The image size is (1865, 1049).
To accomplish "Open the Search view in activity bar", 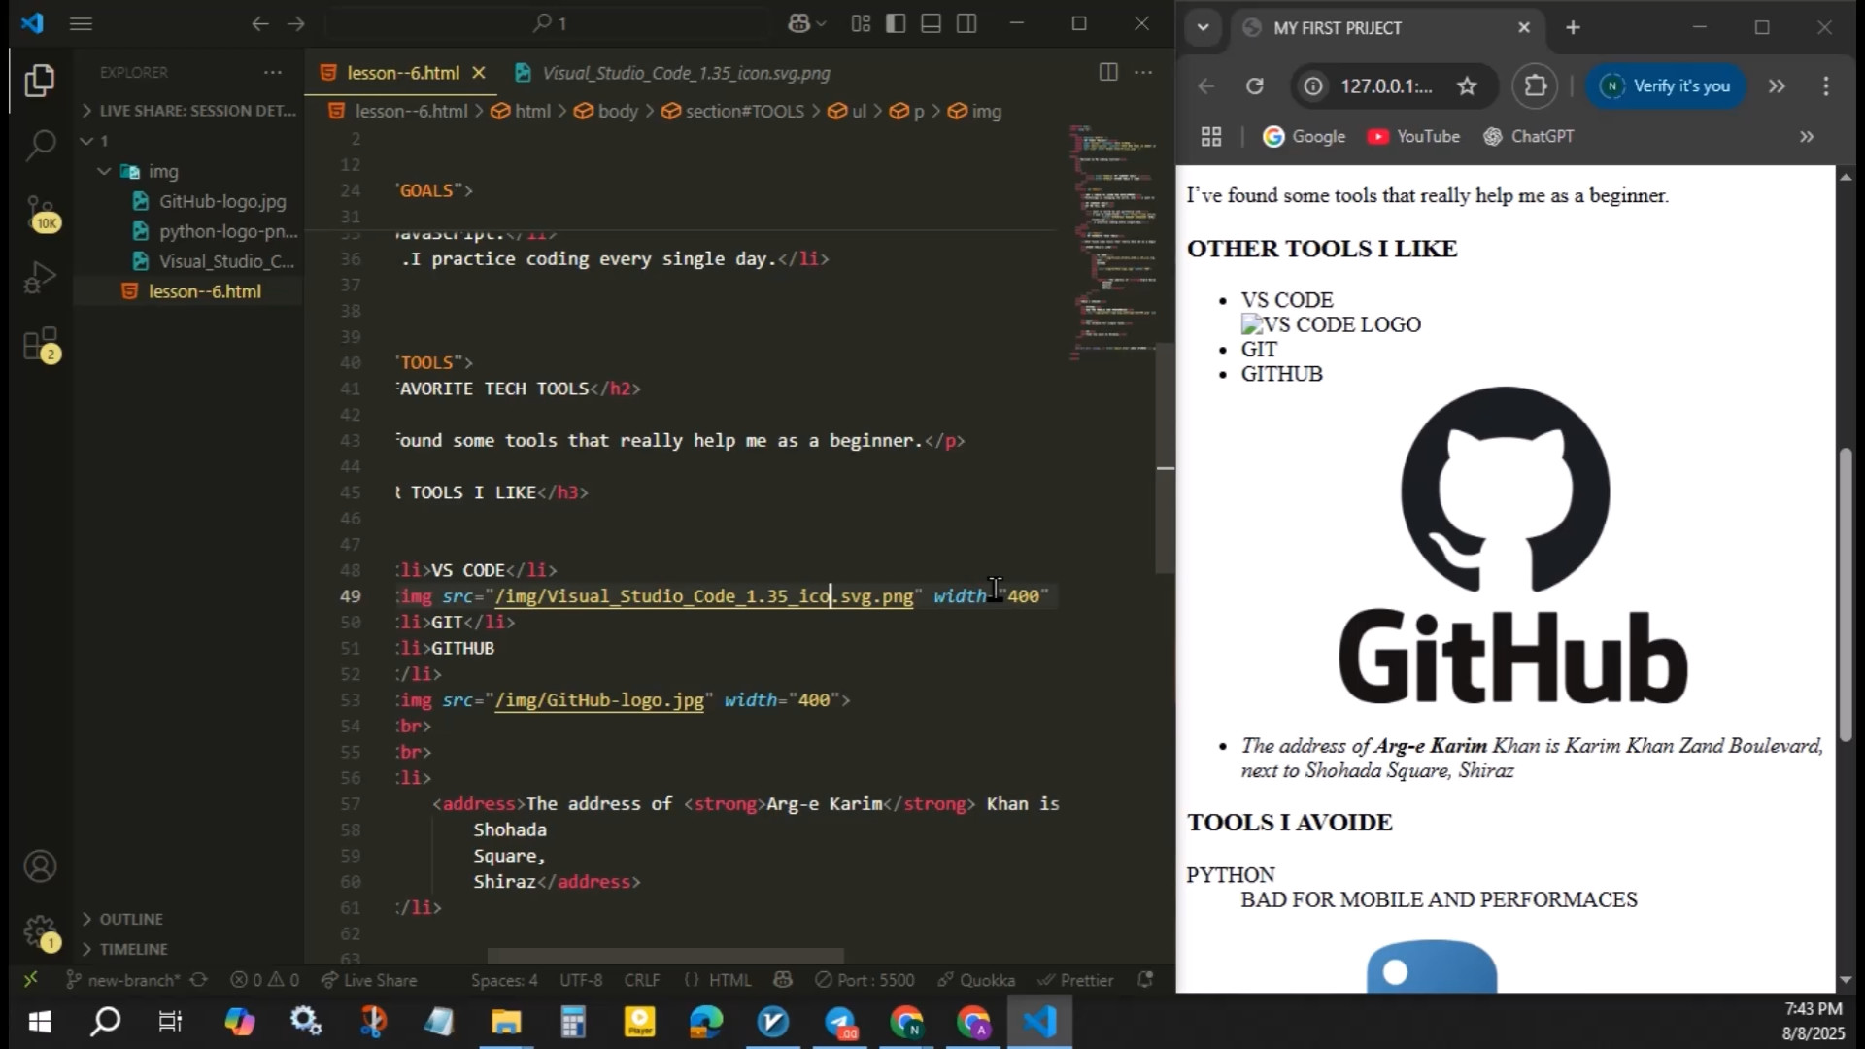I will coord(40,146).
